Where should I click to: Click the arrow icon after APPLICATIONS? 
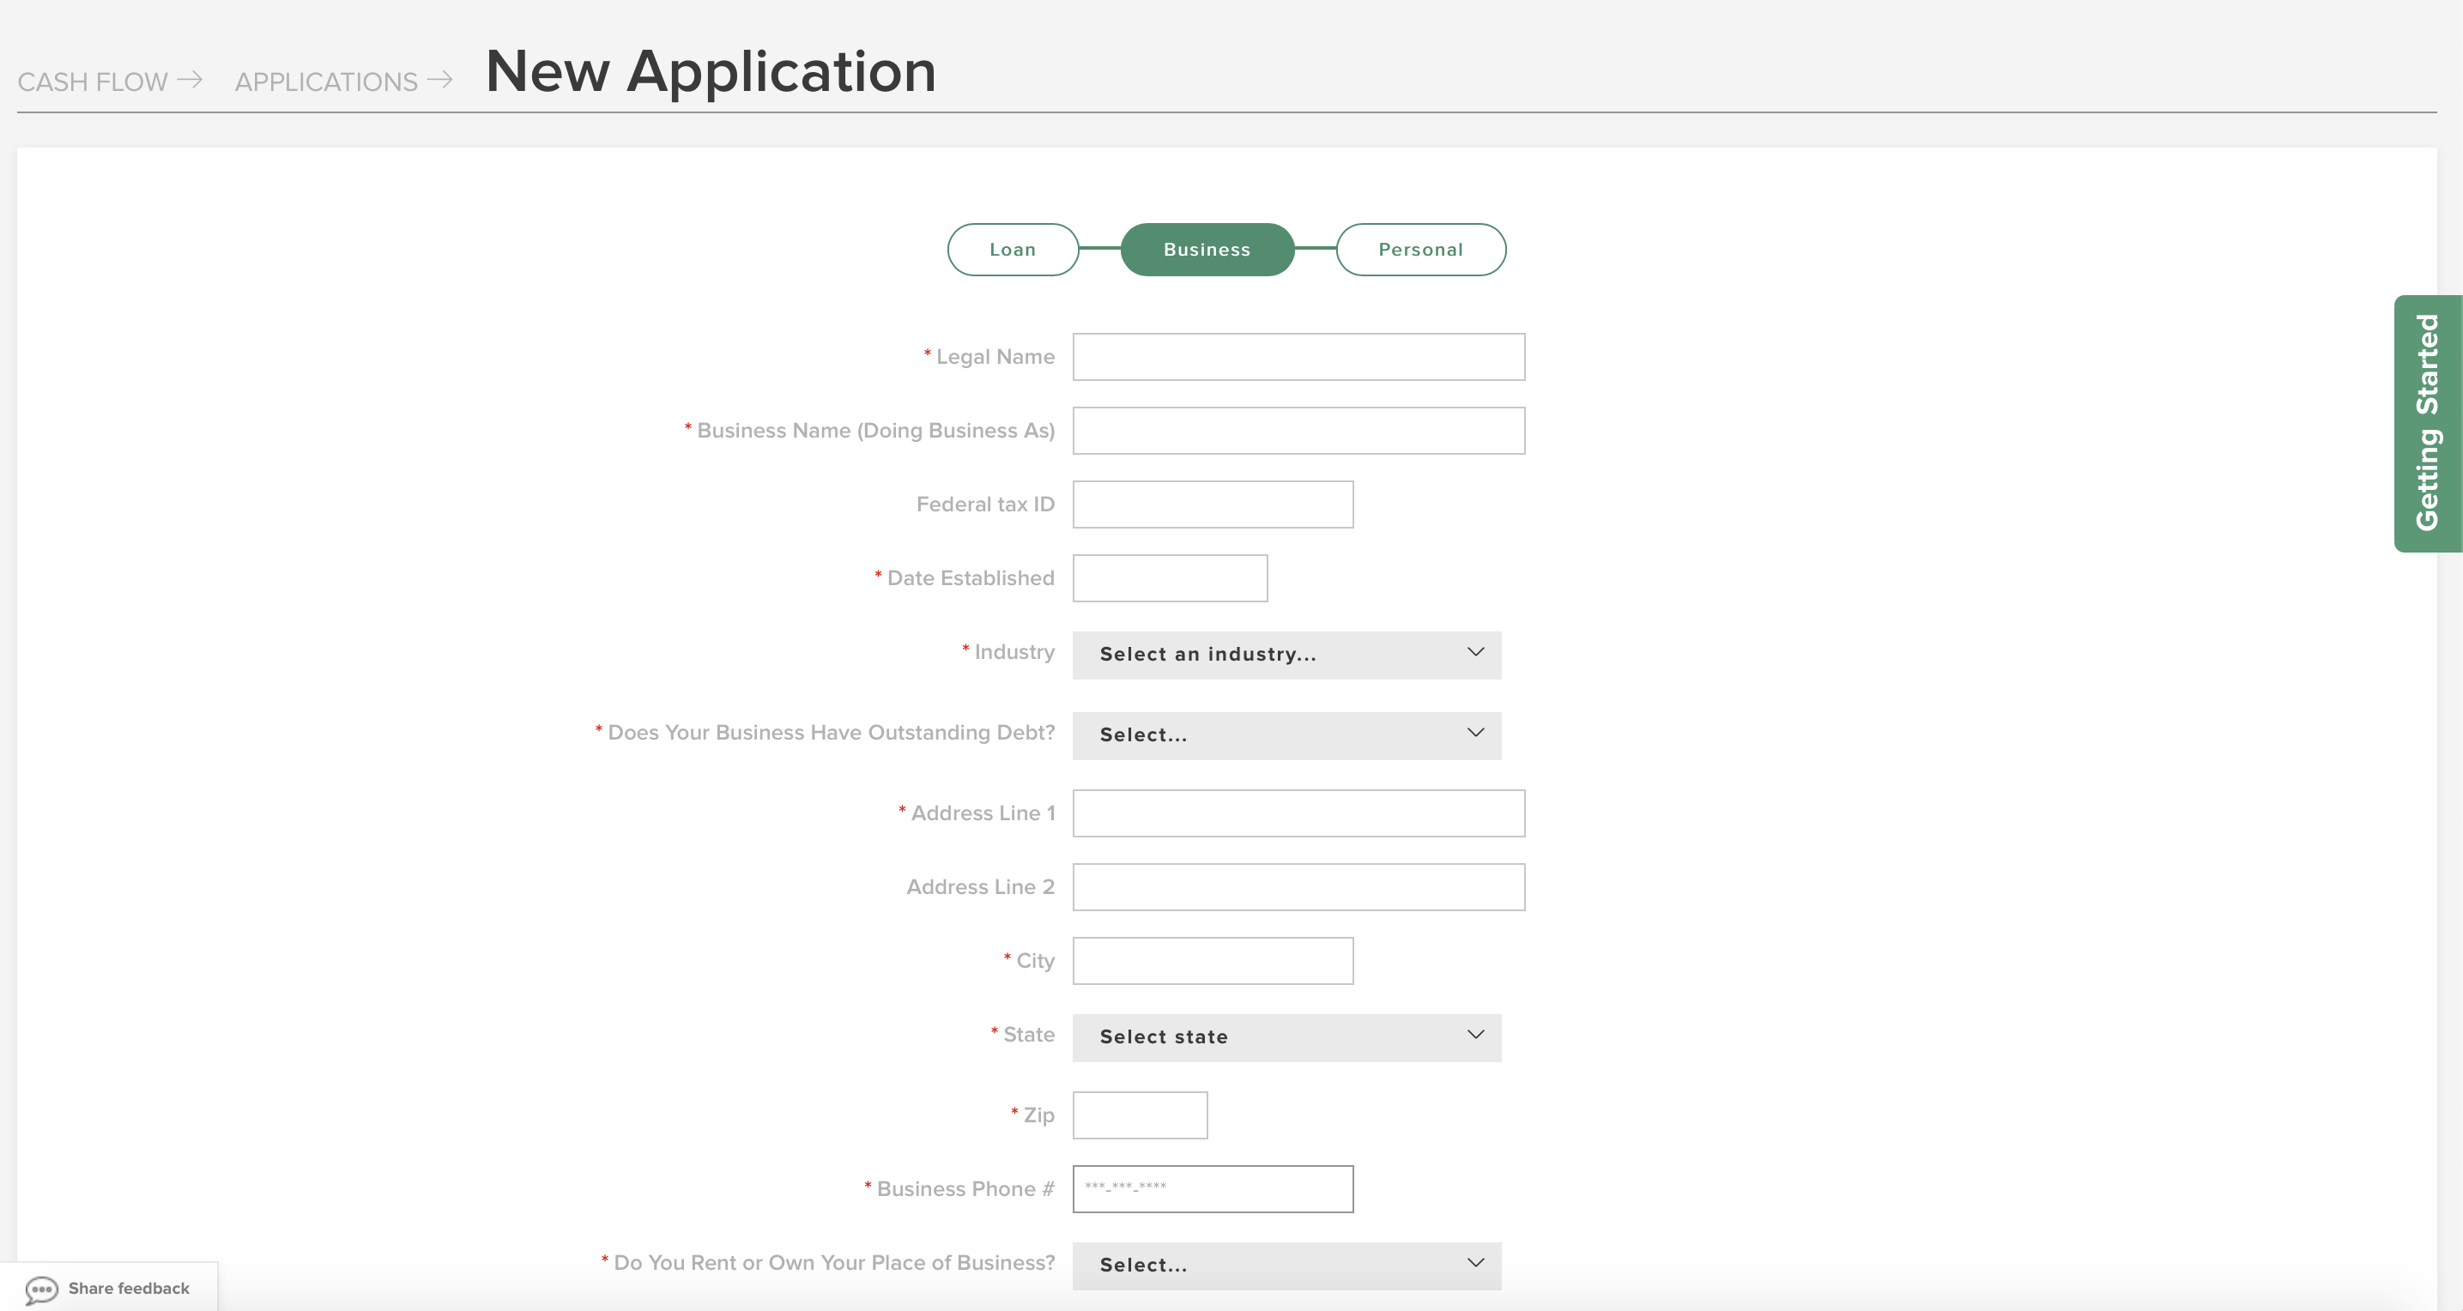pyautogui.click(x=439, y=80)
